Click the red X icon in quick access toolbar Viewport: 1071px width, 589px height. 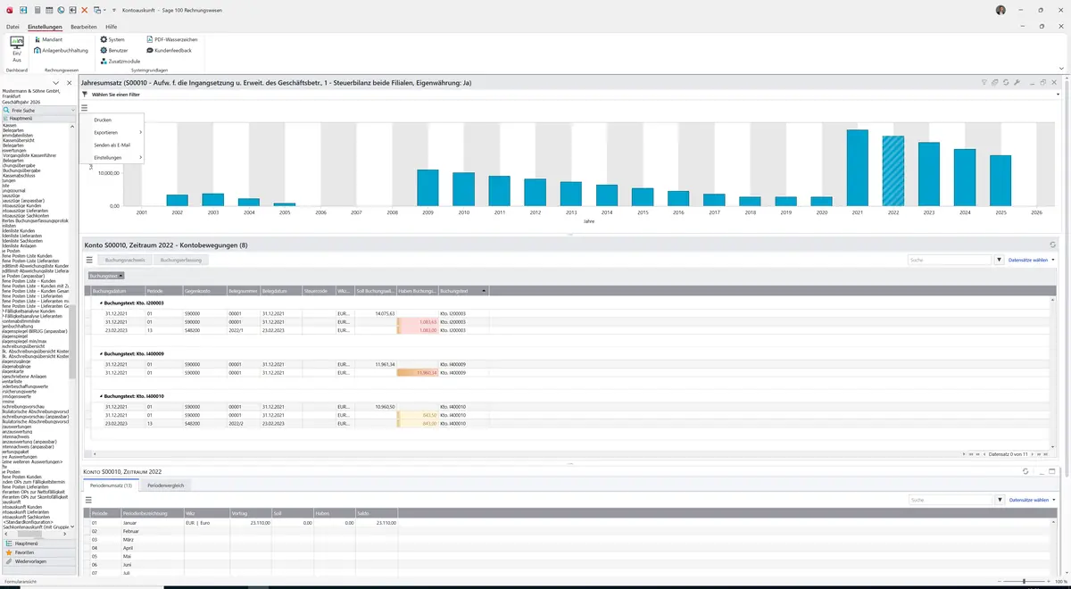click(x=84, y=9)
